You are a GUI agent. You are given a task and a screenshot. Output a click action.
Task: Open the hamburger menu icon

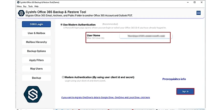coord(198,13)
